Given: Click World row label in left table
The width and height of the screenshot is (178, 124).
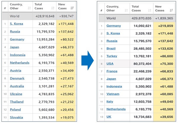Looking at the screenshot, I should 15,16.
